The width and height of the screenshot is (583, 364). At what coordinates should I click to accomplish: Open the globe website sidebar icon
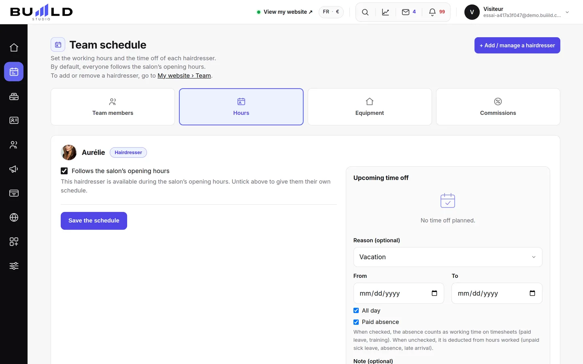point(14,218)
